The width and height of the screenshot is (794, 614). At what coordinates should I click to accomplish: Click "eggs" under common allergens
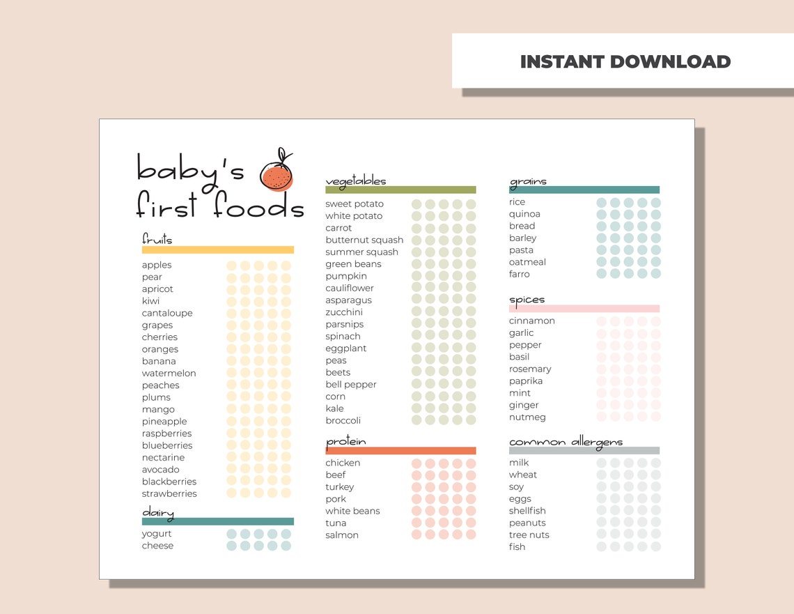pyautogui.click(x=520, y=499)
